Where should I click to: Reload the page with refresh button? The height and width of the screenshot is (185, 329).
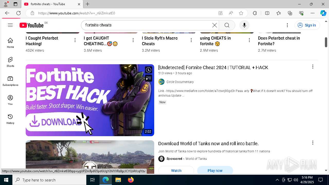(x=19, y=13)
